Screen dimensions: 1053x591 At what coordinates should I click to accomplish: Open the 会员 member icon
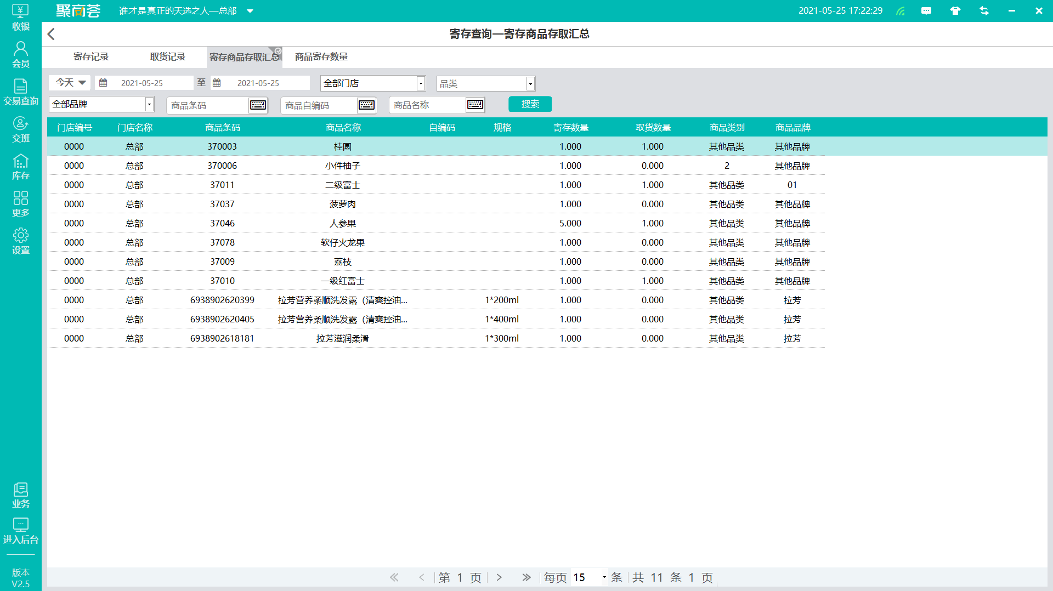pyautogui.click(x=20, y=55)
